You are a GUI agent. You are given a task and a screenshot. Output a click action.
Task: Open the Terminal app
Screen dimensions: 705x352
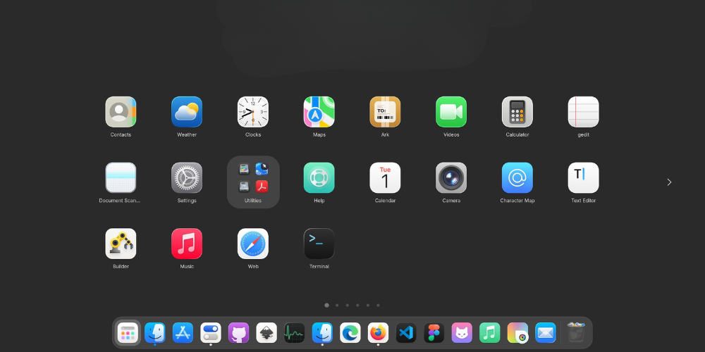(319, 244)
